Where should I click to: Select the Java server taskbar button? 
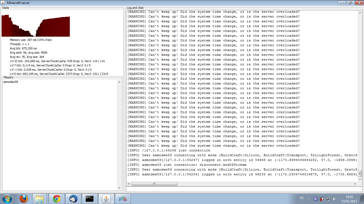(106, 199)
